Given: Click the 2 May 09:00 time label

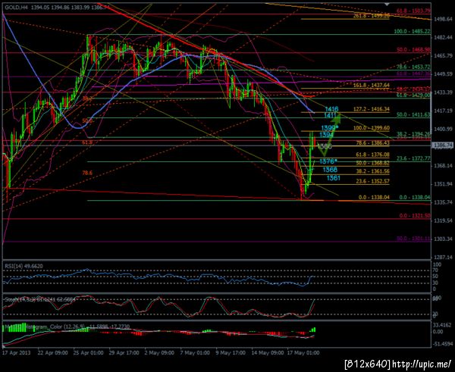Looking at the screenshot, I should pos(159,353).
